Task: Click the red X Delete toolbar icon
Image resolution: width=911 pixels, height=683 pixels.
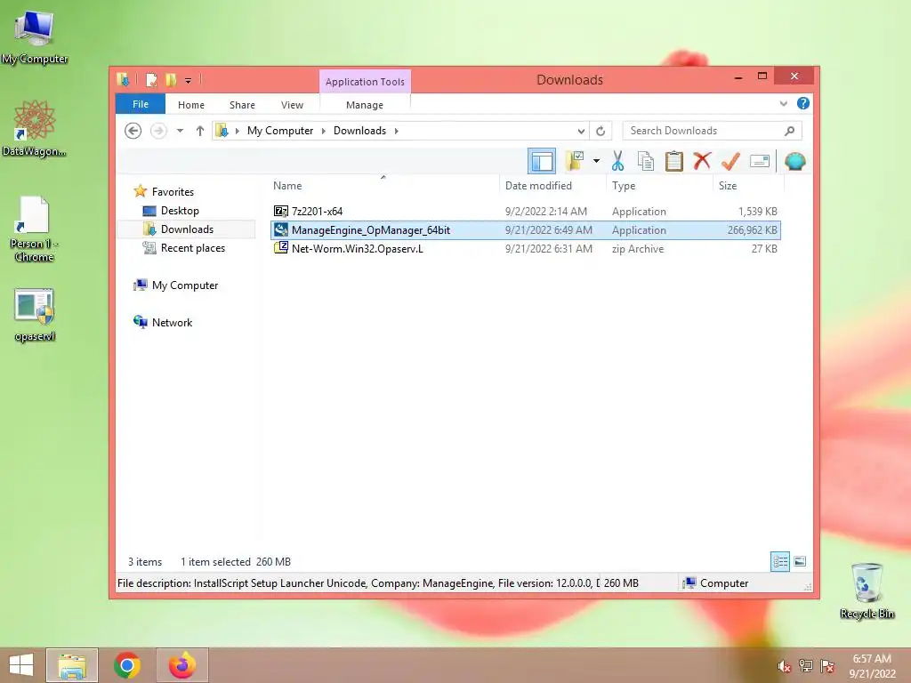Action: click(x=702, y=161)
